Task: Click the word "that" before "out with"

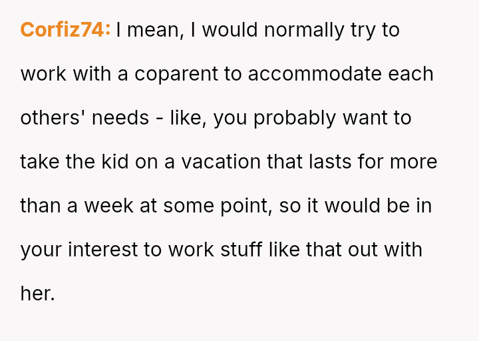Action: tap(326, 250)
